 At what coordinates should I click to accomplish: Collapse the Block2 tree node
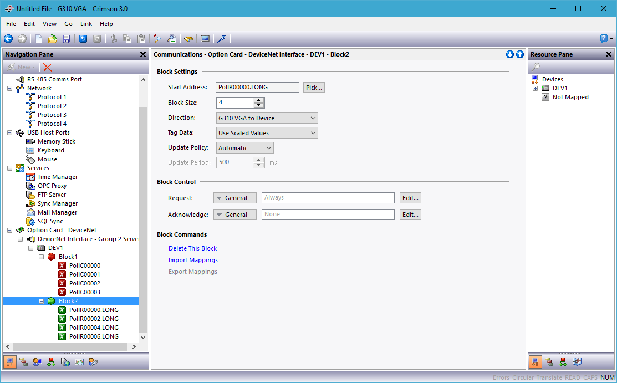click(42, 301)
